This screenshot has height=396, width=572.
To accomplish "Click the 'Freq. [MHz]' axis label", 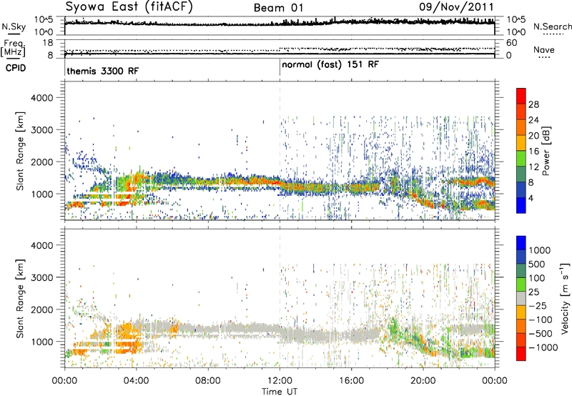I will point(14,49).
